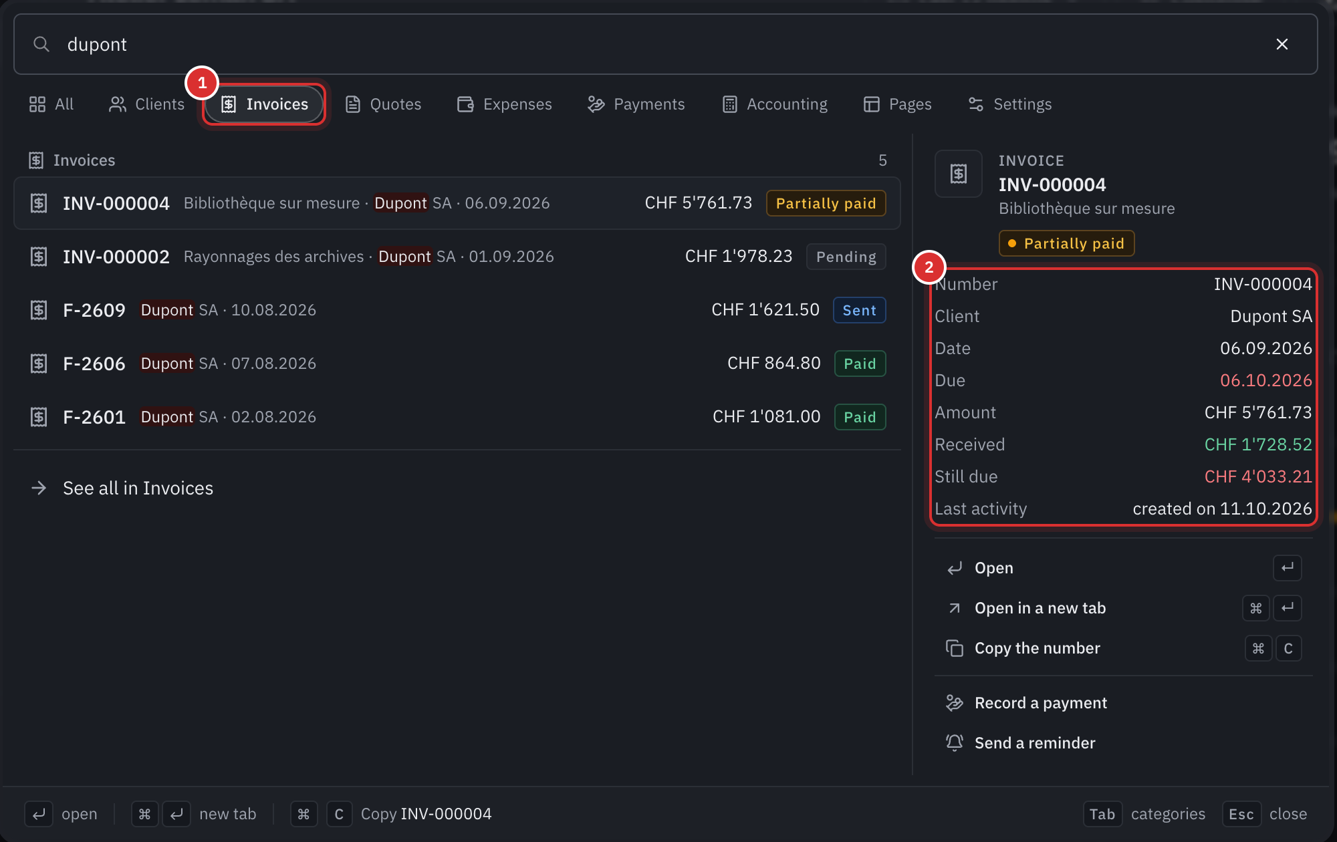Switch to the Pages tab
This screenshot has width=1337, height=842.
(x=897, y=104)
